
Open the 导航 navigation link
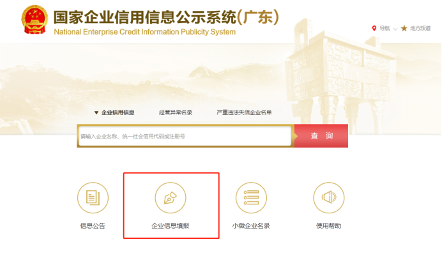coord(385,28)
